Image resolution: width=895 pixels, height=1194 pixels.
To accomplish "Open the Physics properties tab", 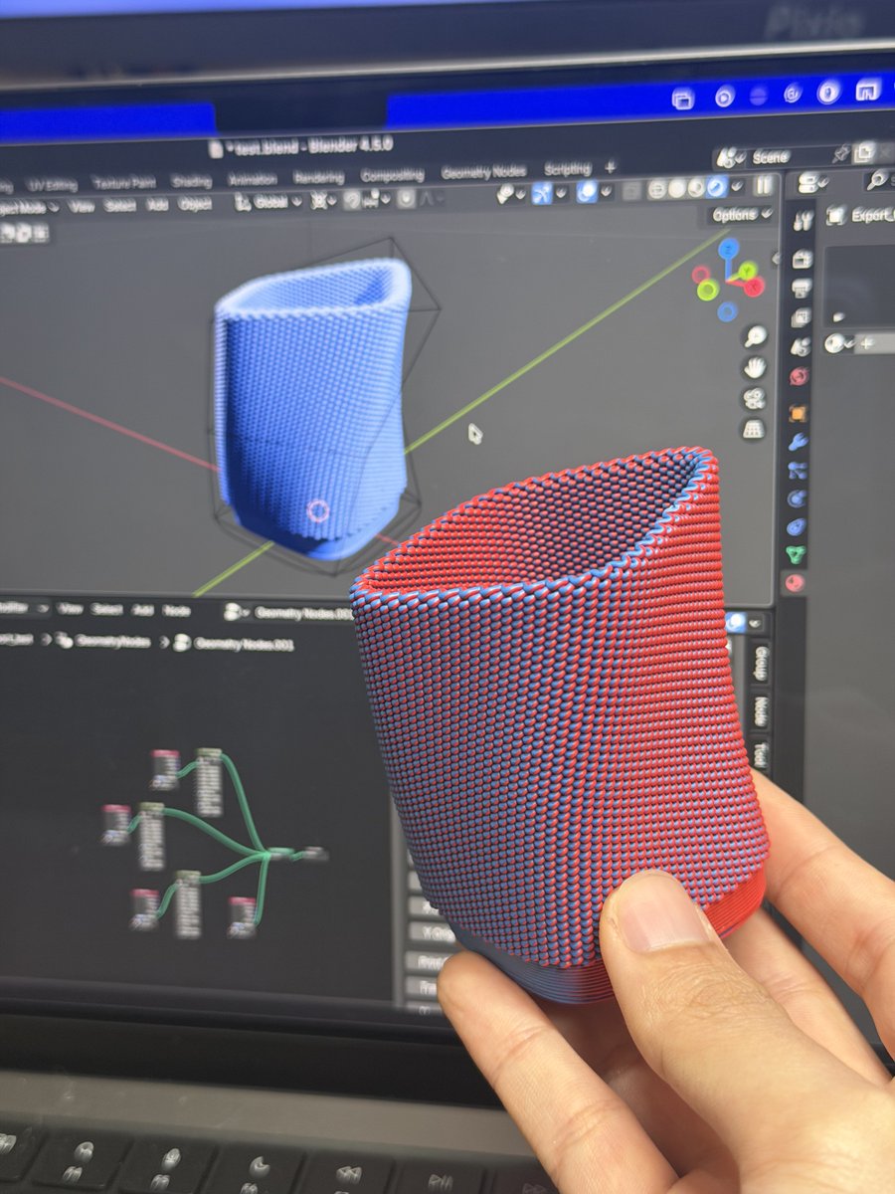I will click(x=797, y=497).
